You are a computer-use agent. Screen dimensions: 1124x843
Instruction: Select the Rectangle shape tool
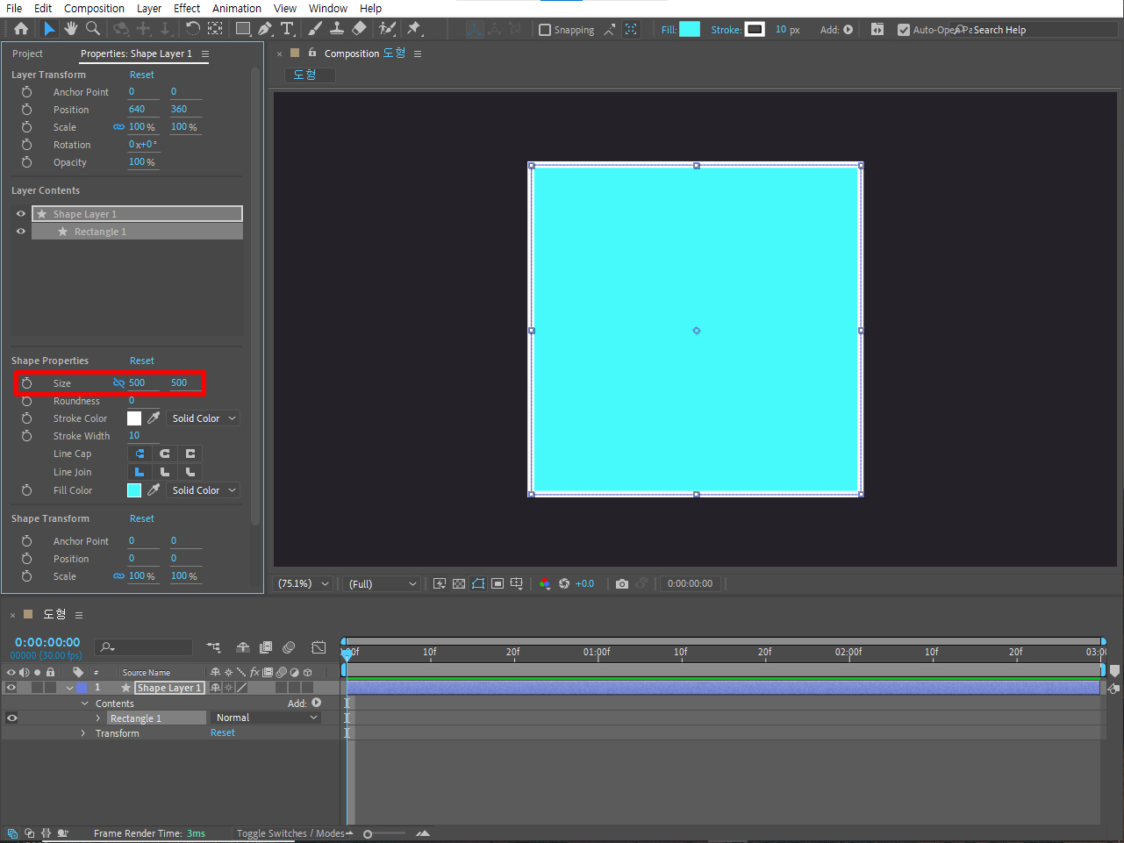(x=243, y=29)
